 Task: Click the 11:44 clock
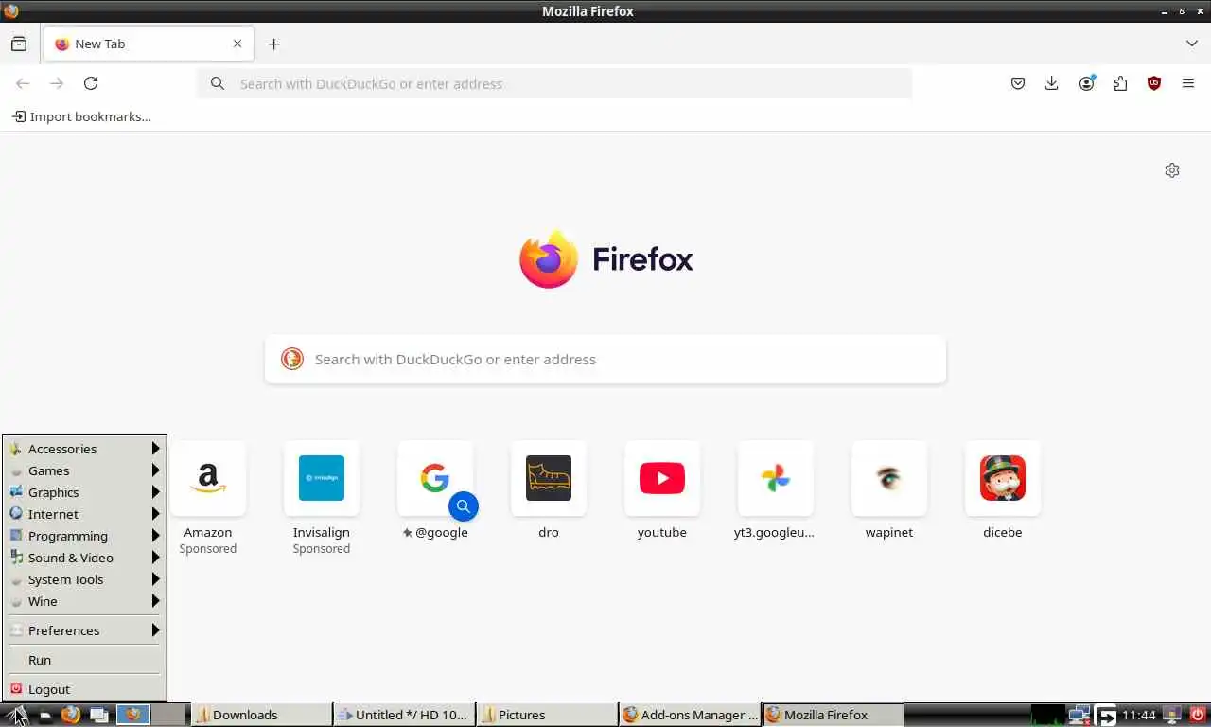pos(1139,715)
